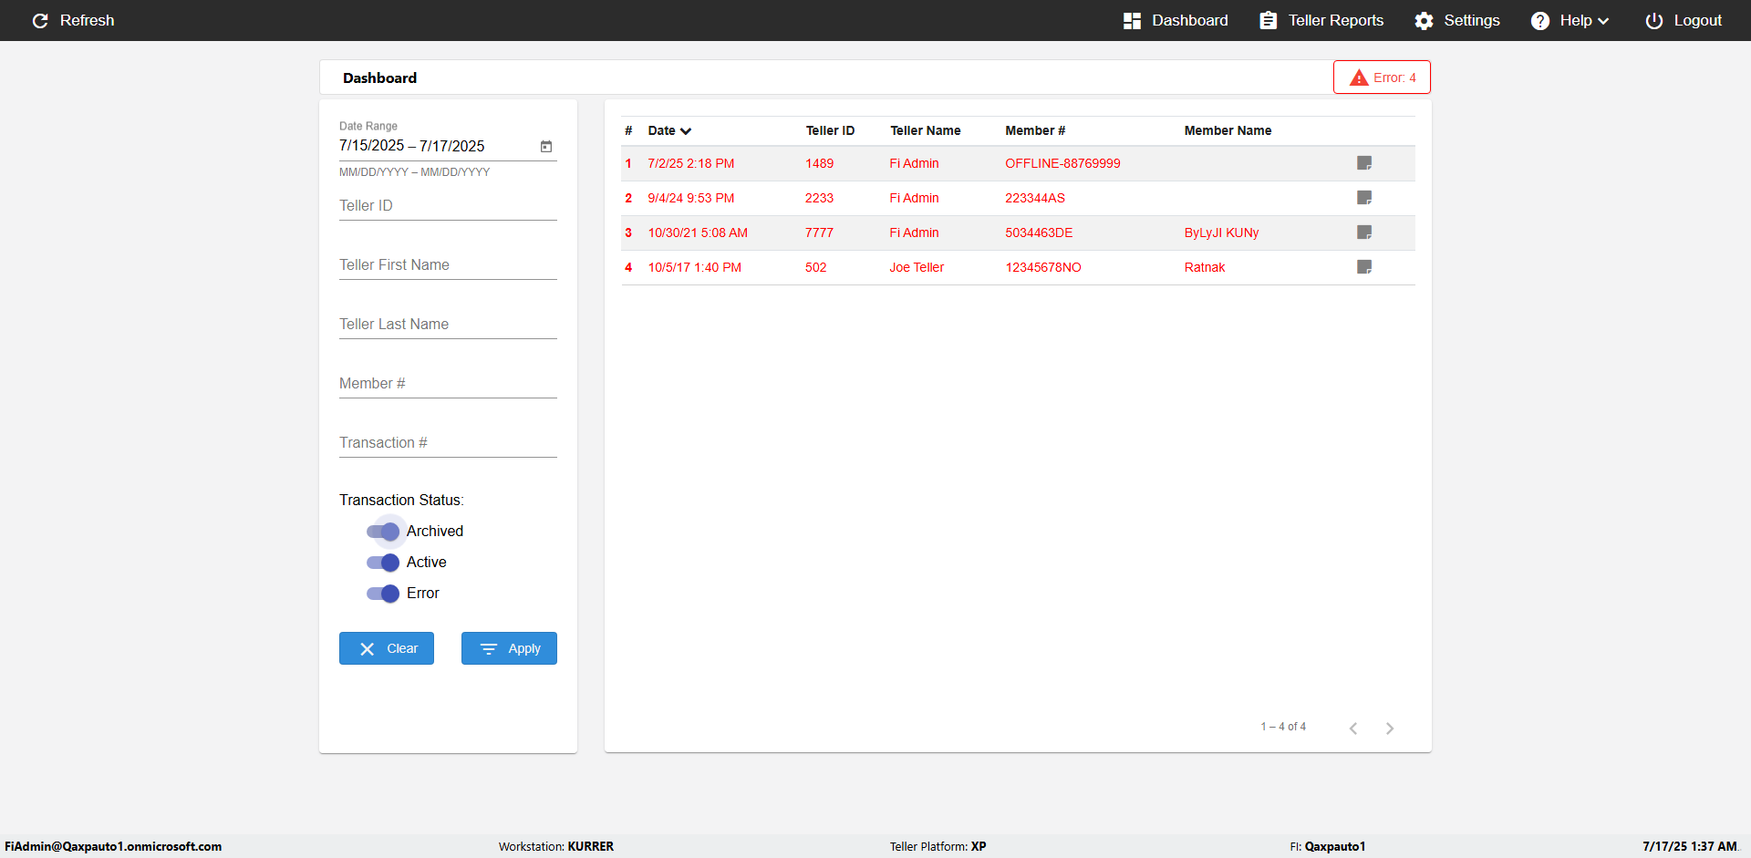
Task: Select date 9/4/24 9:53 PM cell
Action: 690,198
